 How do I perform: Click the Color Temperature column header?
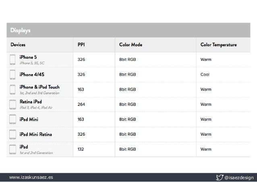[x=218, y=45]
